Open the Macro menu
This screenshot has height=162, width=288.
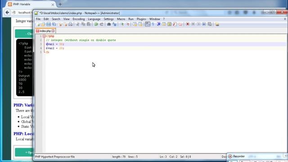point(121,19)
